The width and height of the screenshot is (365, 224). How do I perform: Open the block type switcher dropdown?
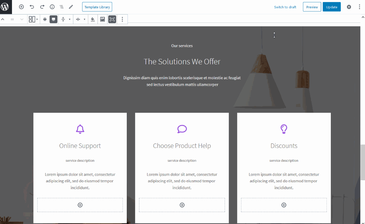coord(33,19)
